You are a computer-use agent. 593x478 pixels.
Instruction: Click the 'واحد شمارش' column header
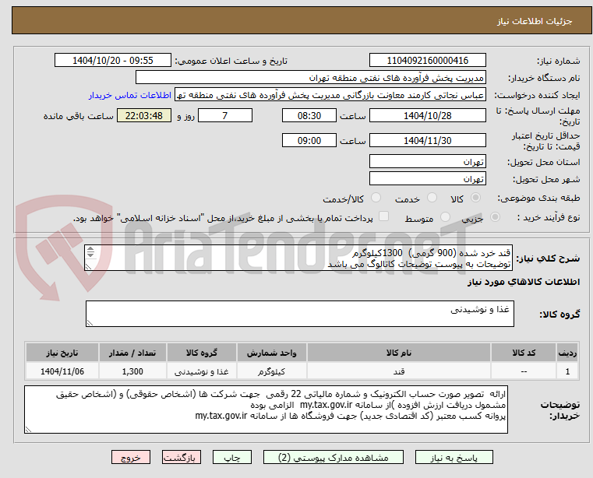click(271, 353)
